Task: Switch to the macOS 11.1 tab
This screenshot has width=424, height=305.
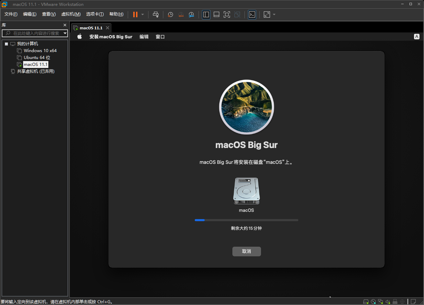Action: (x=91, y=28)
